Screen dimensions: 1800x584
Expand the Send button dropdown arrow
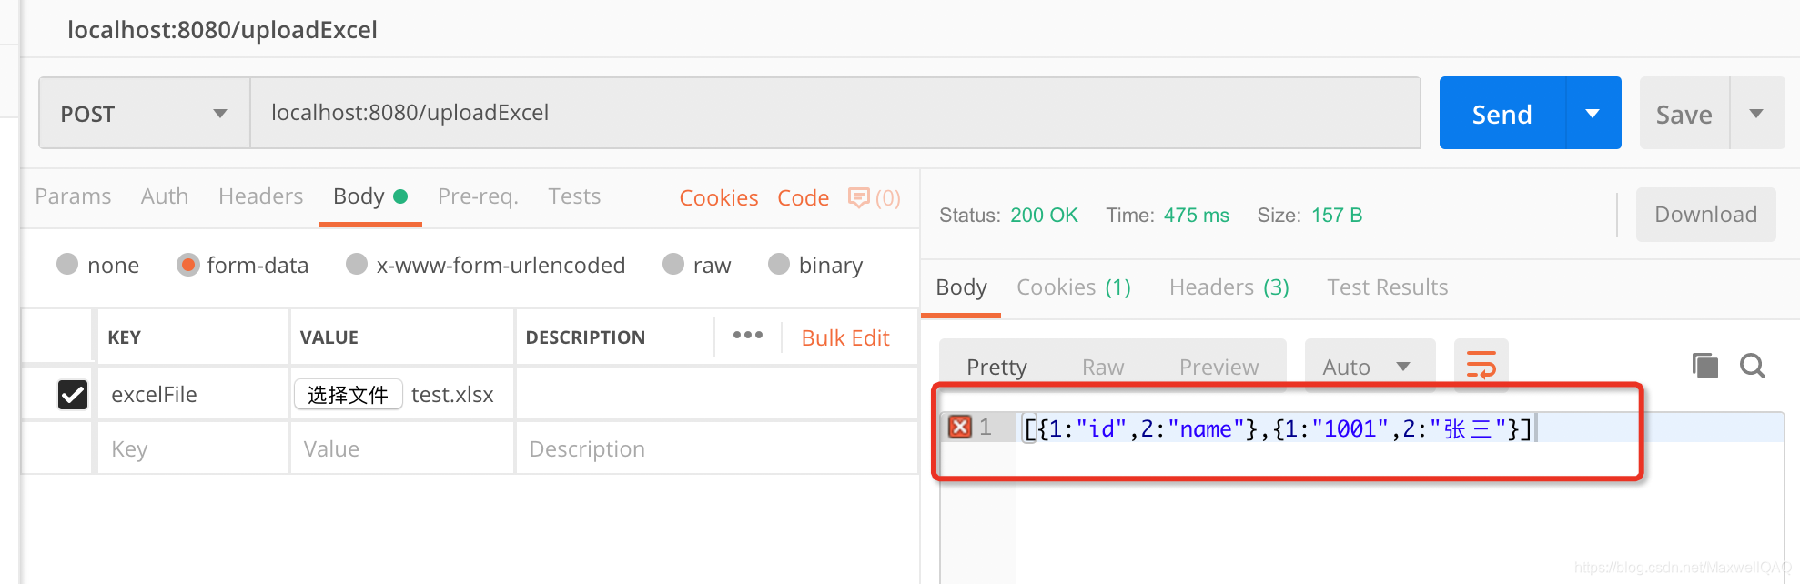pos(1593,114)
